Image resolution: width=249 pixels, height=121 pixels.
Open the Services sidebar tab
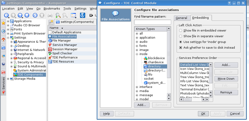(x=3, y=86)
